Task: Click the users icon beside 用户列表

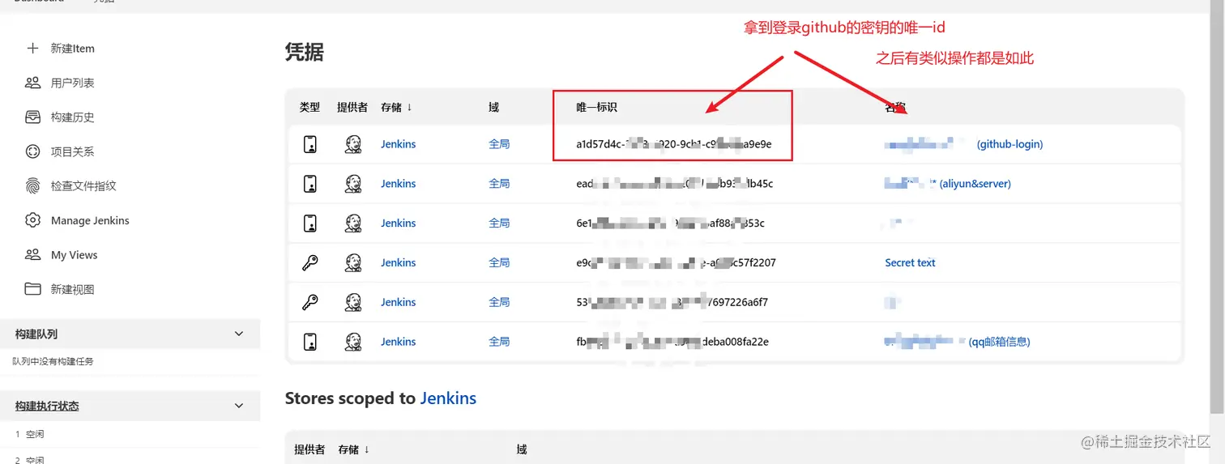Action: coord(32,83)
